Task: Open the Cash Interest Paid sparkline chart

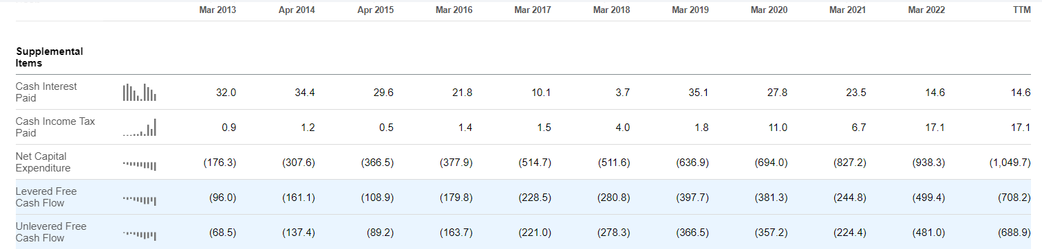Action: click(140, 92)
